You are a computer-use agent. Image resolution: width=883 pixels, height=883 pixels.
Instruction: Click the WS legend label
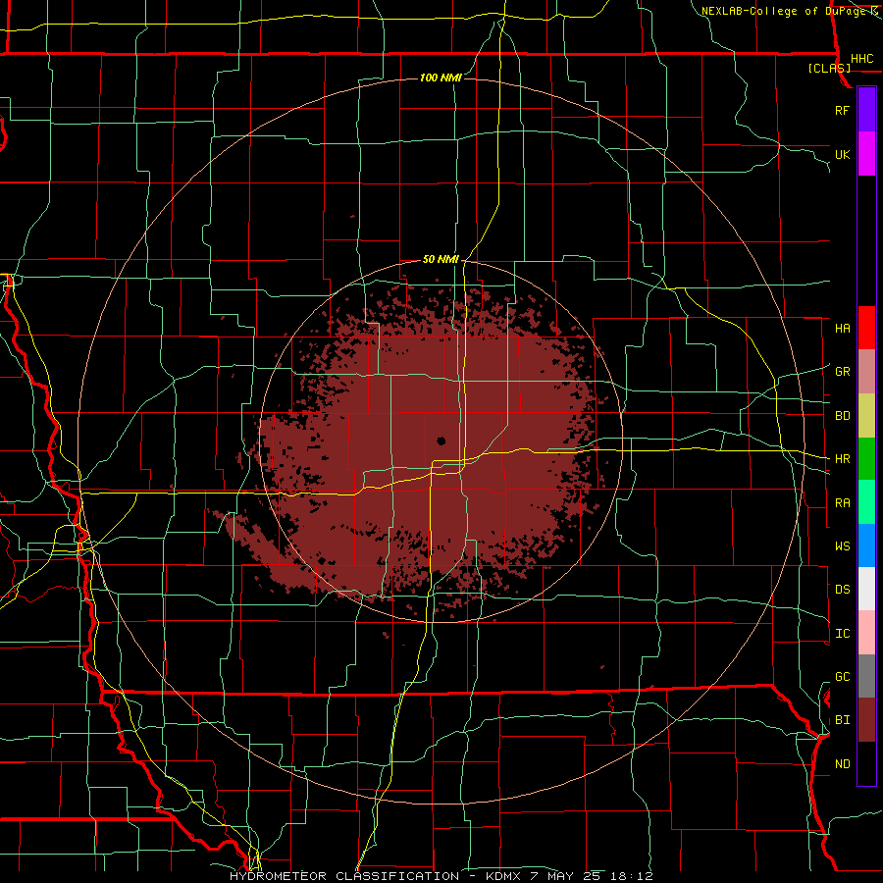click(x=843, y=546)
